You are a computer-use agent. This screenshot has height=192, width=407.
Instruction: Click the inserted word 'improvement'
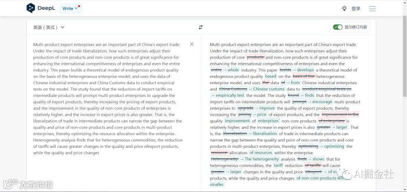[237, 121]
